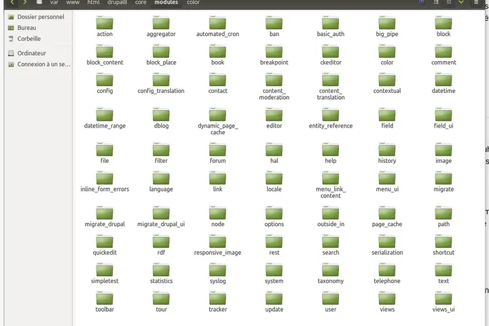This screenshot has width=489, height=326.
Task: Select the migrate_drupal_ui folder
Action: (161, 216)
